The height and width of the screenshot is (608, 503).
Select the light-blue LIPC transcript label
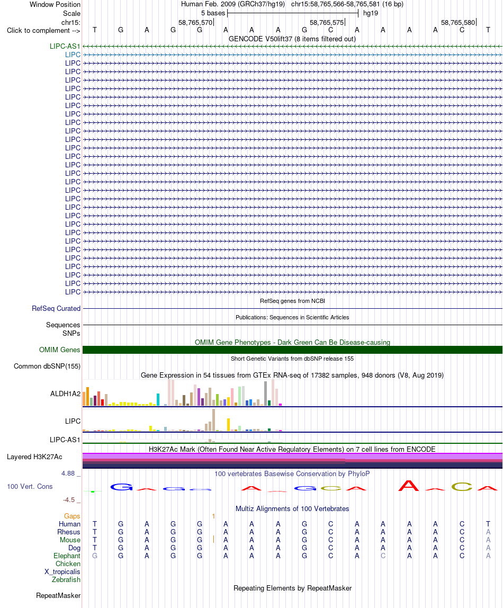point(73,55)
